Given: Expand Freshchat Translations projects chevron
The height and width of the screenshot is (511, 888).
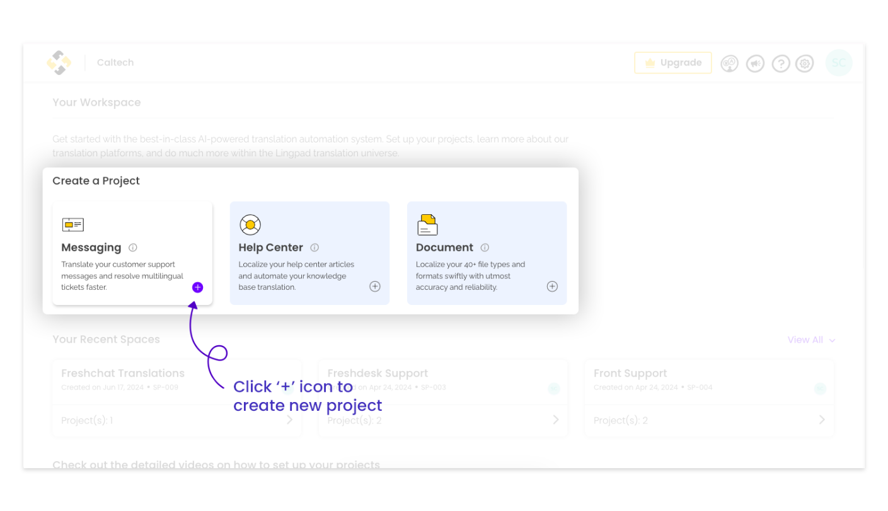Looking at the screenshot, I should 289,420.
